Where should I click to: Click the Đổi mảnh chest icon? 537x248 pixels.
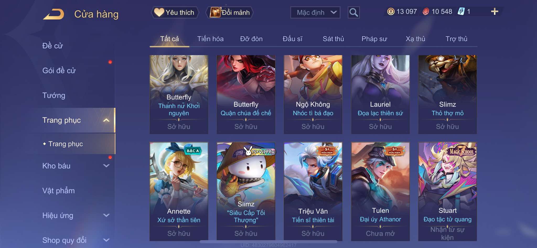(x=215, y=12)
